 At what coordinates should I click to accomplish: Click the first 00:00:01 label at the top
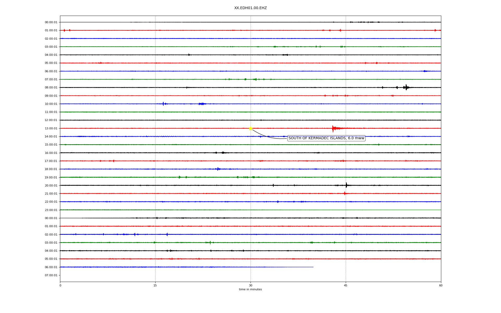click(x=51, y=22)
